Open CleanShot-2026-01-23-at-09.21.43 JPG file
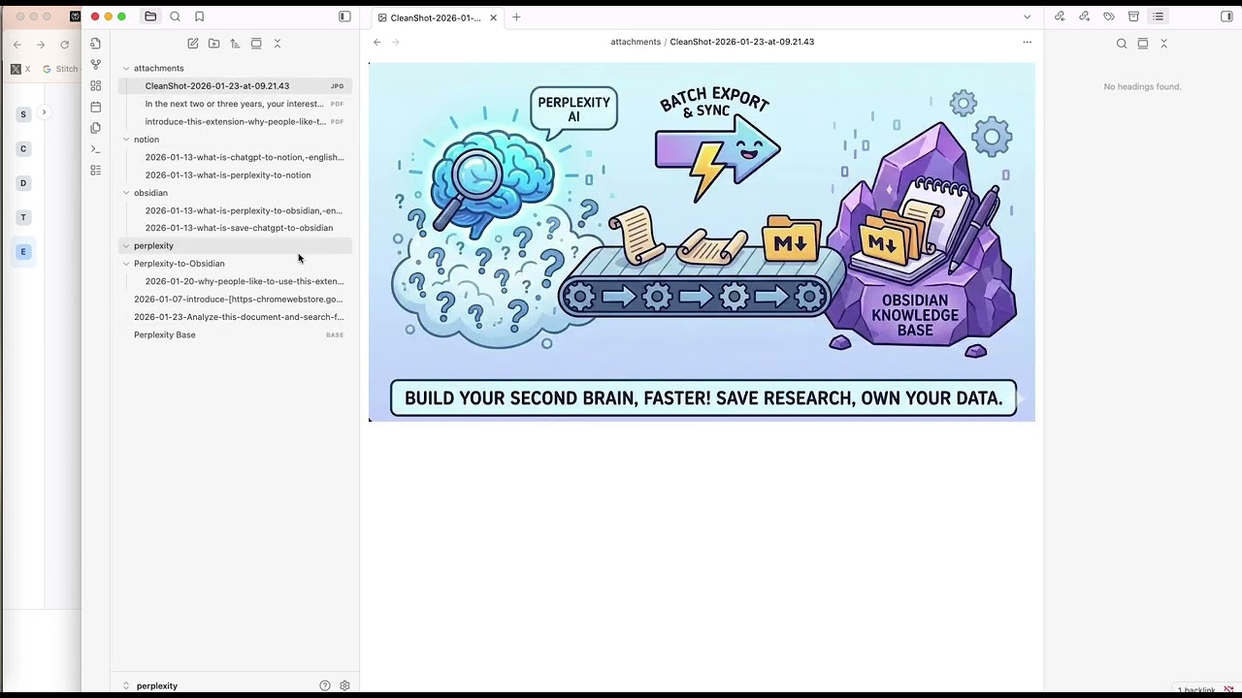The width and height of the screenshot is (1242, 698). (x=235, y=86)
